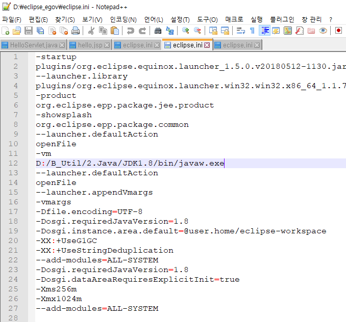Create a new file with New icon
This screenshot has height=322, width=346.
[x=5, y=31]
